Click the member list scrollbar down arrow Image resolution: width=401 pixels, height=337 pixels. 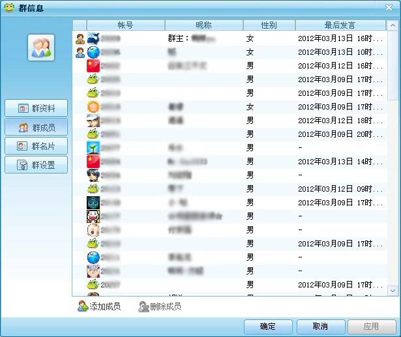pyautogui.click(x=393, y=290)
